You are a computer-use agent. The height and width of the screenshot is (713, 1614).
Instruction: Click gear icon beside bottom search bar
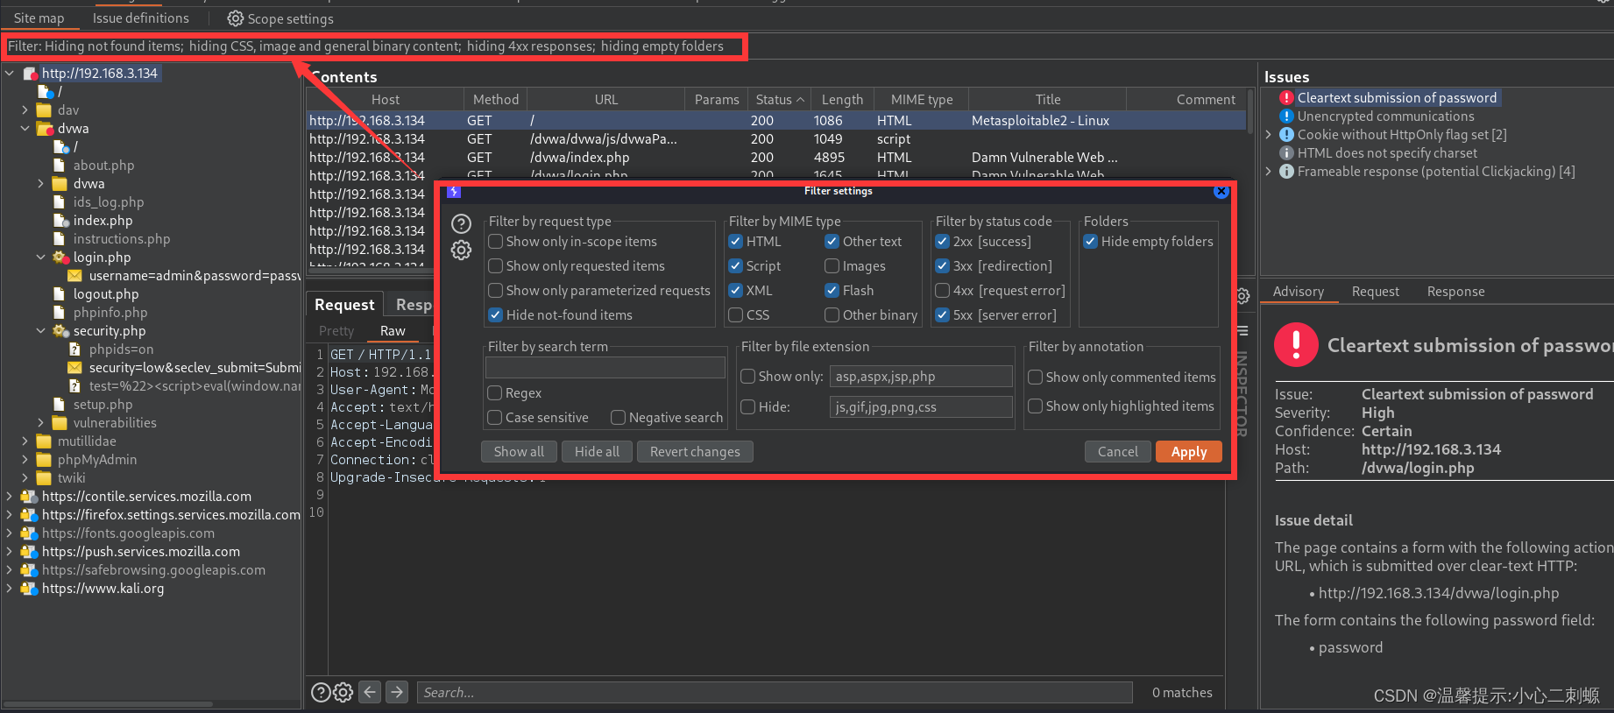pyautogui.click(x=343, y=693)
